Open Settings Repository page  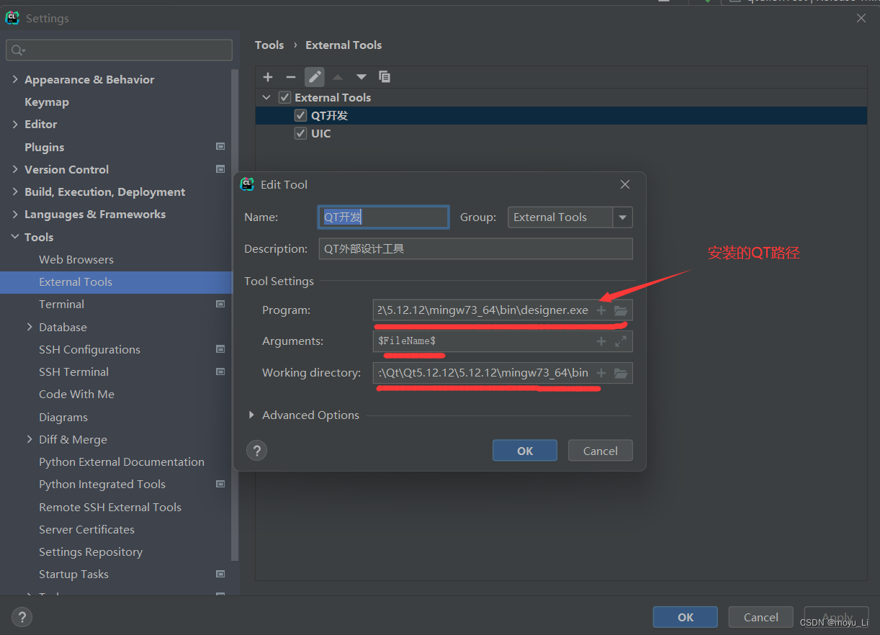coord(91,551)
